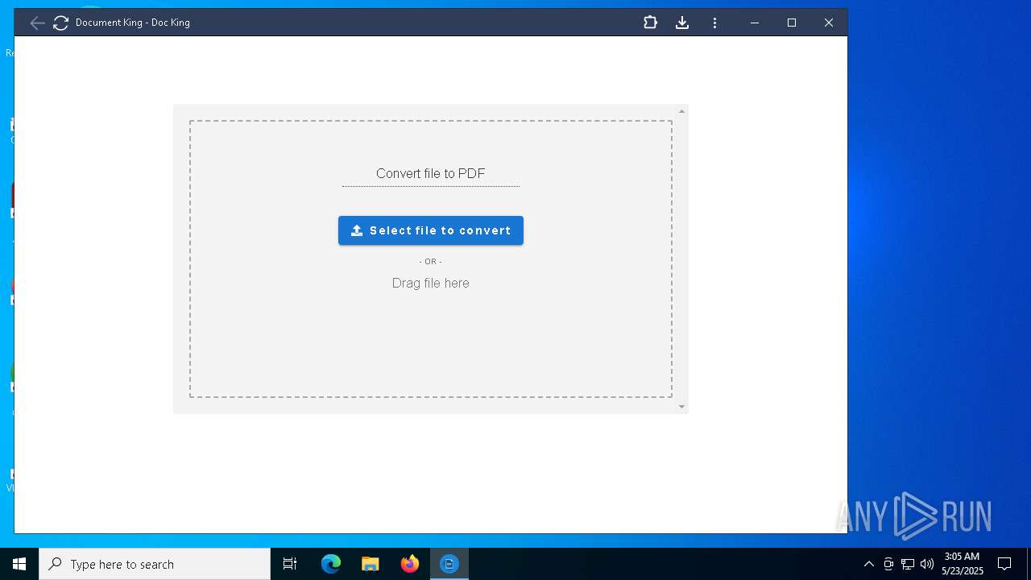Open Task View on the taskbar
Image resolution: width=1031 pixels, height=580 pixels.
tap(290, 564)
